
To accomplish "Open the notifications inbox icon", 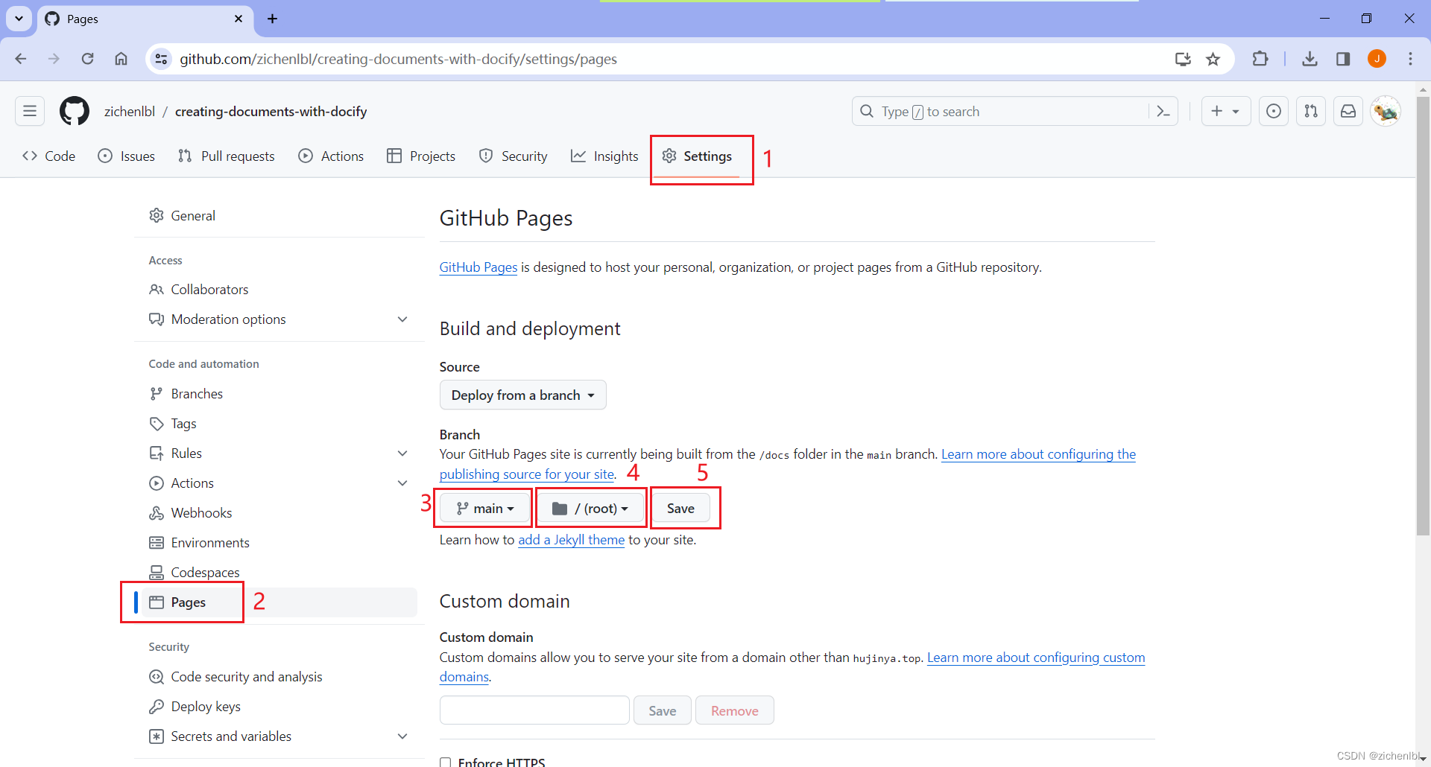I will pos(1348,112).
